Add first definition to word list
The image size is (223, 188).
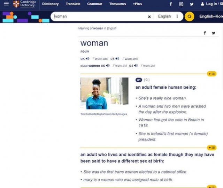(212, 74)
